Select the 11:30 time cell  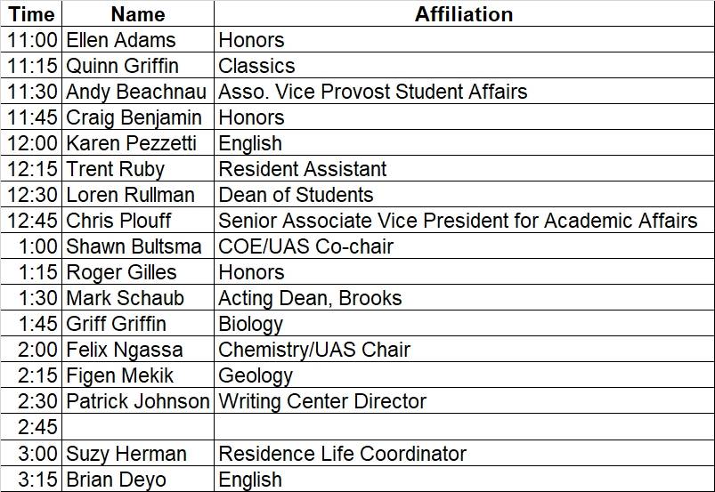pos(32,92)
